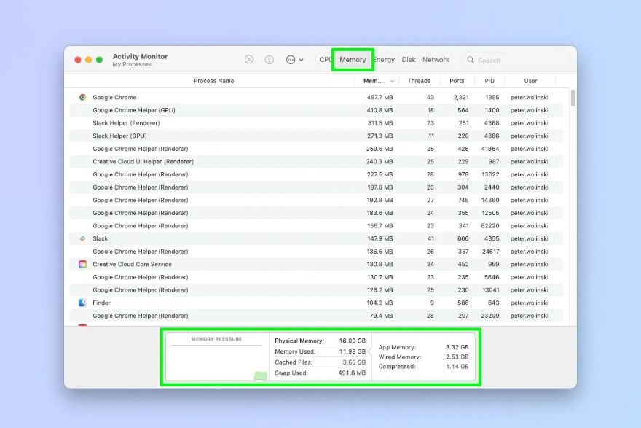Open the Energy tab
This screenshot has height=428, width=641.
pos(384,60)
